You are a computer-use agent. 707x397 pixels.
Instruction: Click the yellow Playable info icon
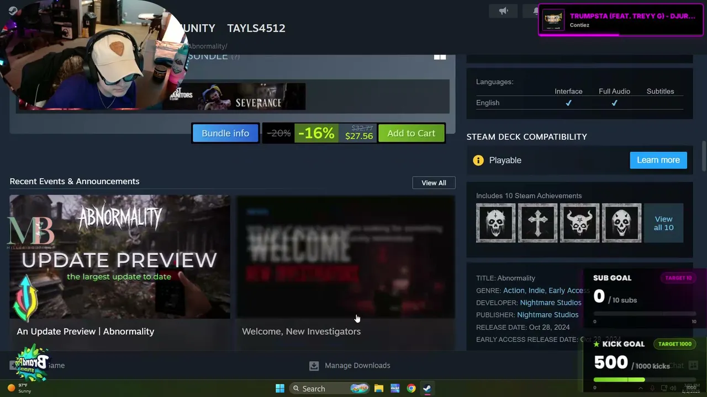click(478, 160)
